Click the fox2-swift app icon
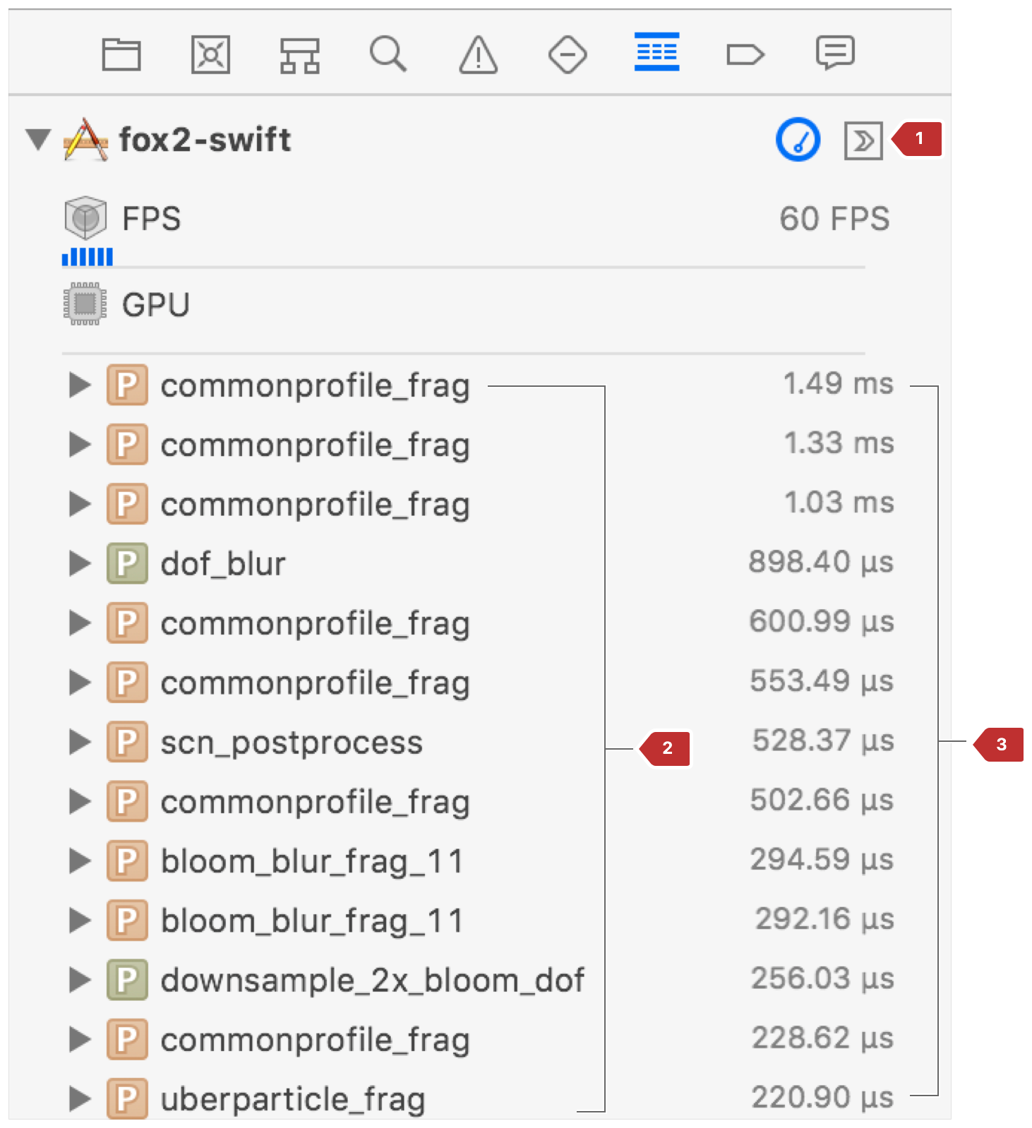 click(85, 140)
